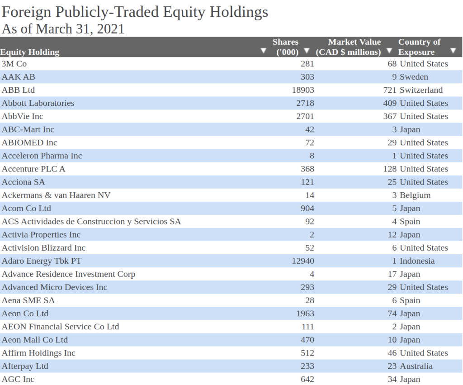Select the 'ABC-Mart Inc' holding name
The height and width of the screenshot is (385, 463).
click(28, 129)
